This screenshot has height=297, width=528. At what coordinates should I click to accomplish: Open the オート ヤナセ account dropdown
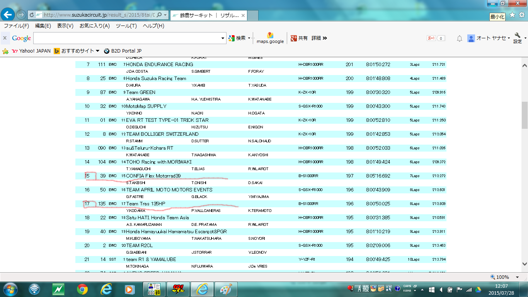coord(489,38)
